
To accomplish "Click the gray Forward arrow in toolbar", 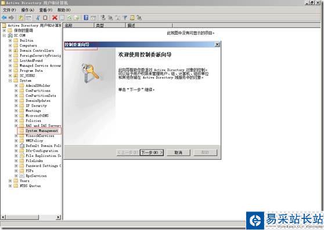I will [x=11, y=18].
